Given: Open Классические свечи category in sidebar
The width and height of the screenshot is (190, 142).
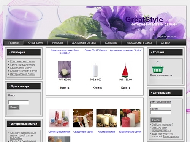Looking at the screenshot, I should pyautogui.click(x=22, y=61).
